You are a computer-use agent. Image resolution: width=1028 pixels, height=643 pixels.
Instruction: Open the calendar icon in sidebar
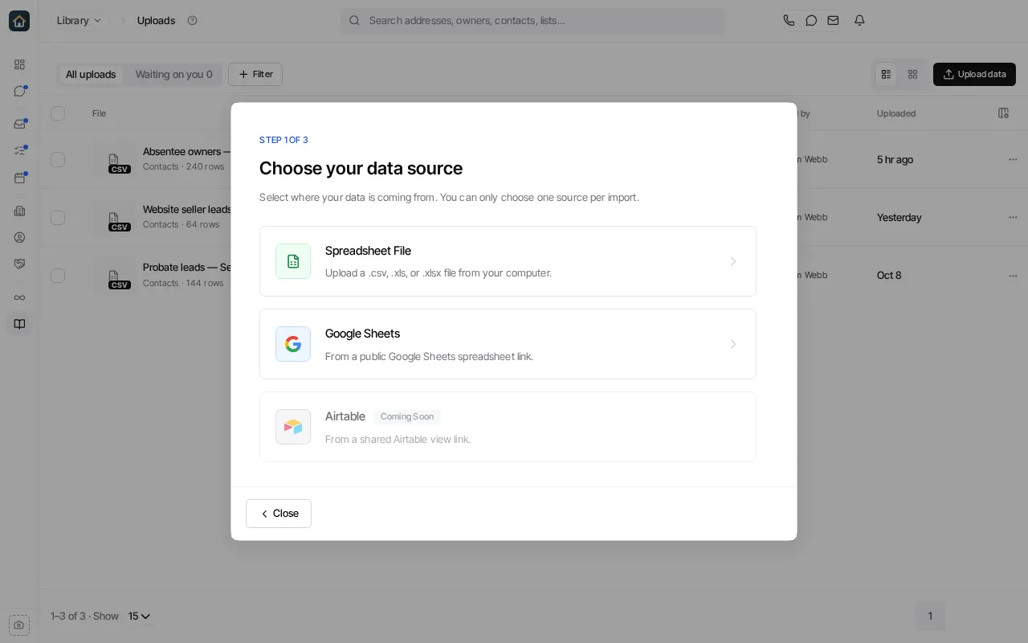(x=19, y=178)
